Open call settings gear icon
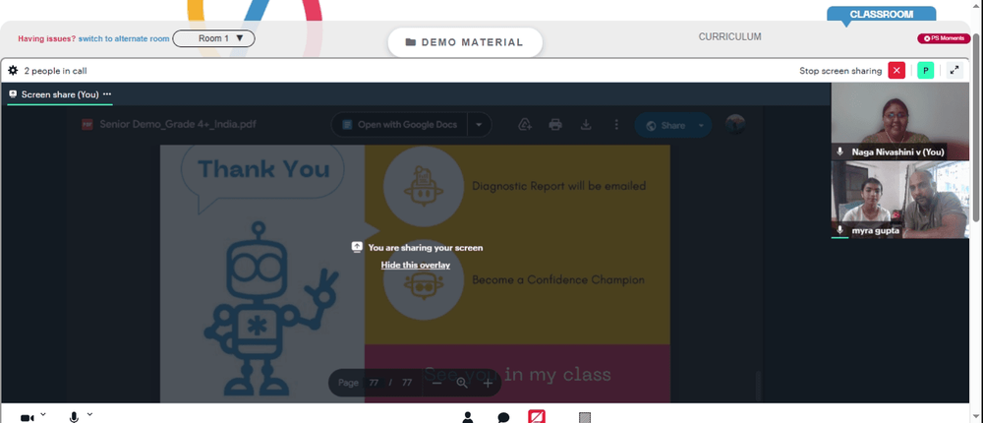983x423 pixels. point(13,71)
